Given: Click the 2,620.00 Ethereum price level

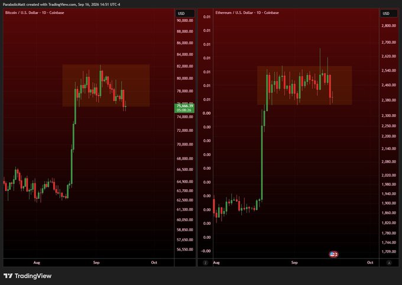Looking at the screenshot, I should point(388,56).
